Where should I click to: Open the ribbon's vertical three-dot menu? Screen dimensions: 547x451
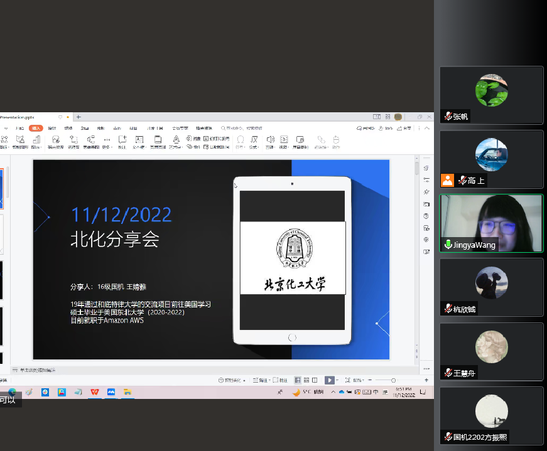419,128
